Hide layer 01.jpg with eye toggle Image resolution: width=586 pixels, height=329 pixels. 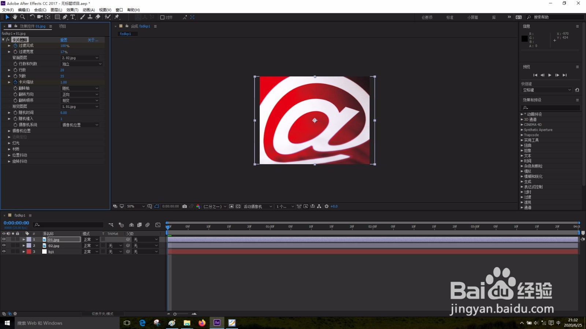(x=4, y=239)
